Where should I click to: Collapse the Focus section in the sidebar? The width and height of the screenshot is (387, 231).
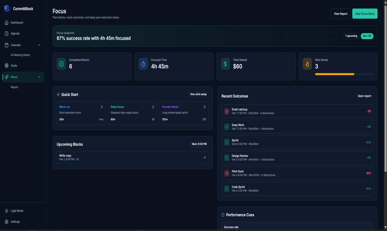click(x=39, y=77)
